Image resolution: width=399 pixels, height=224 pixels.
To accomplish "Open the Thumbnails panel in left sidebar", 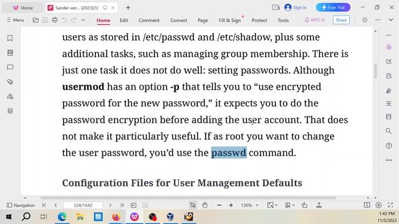I will tap(10, 52).
